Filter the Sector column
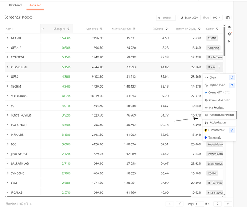Viewport: 247px width, 207px height. (217, 29)
